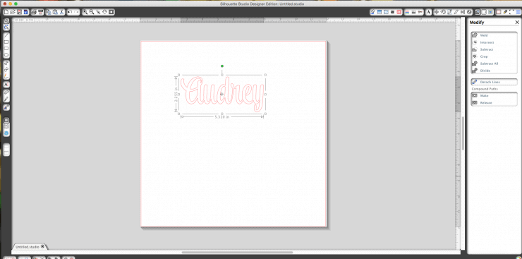Click the New document icon
This screenshot has width=522, height=259.
coord(6,12)
